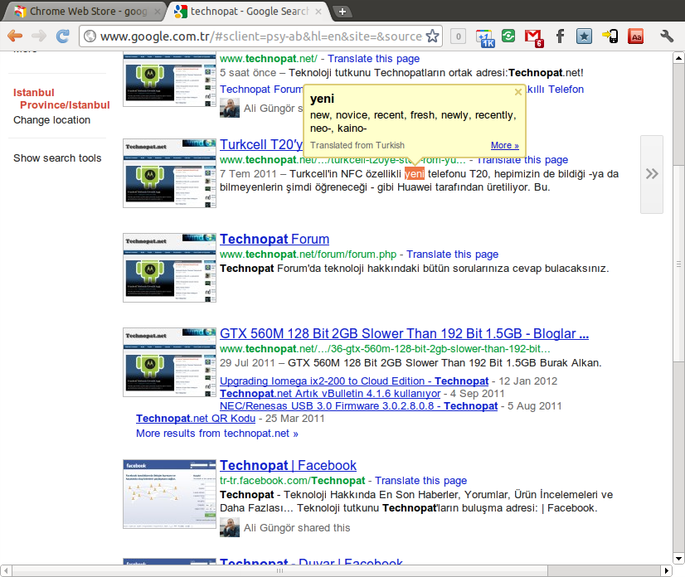
Task: Click the first technopat.net result thumbnail
Action: tap(169, 79)
